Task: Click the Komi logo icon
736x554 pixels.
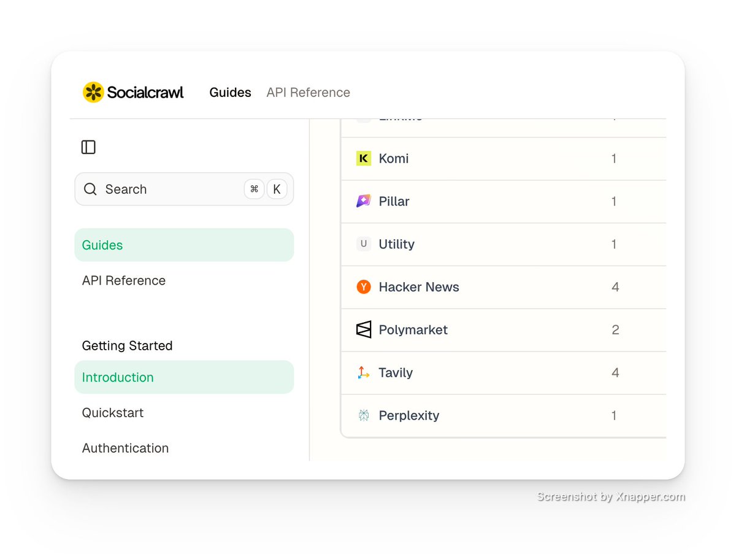Action: [364, 158]
